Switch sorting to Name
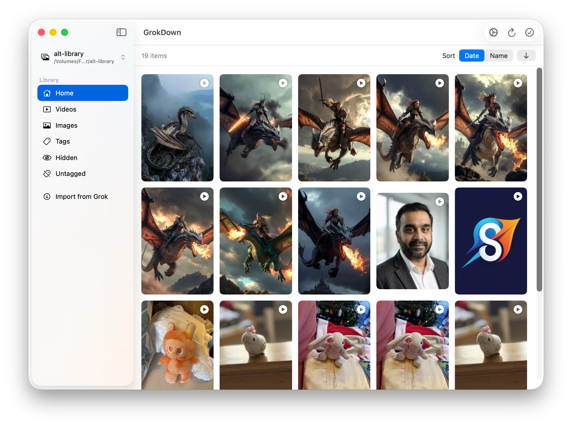The image size is (572, 427). coord(498,55)
